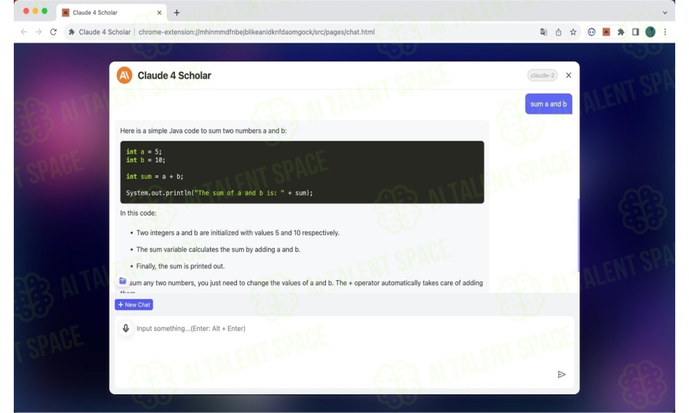Click the chat panel's vertical scrollbar
This screenshot has height=413, width=689.
(x=578, y=235)
